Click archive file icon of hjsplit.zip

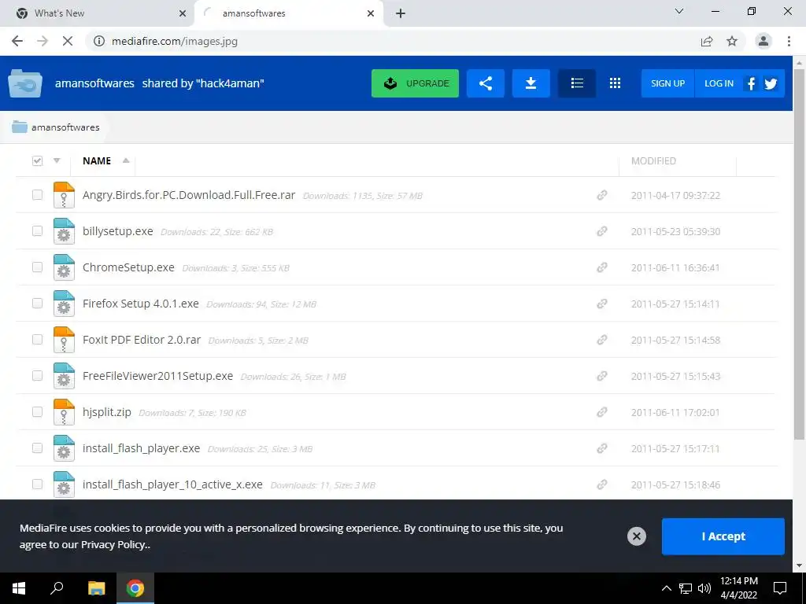click(64, 412)
